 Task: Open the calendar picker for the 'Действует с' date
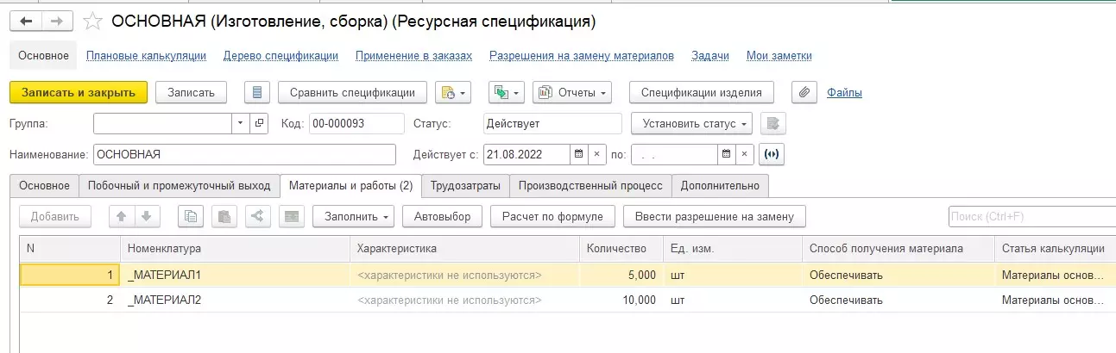577,155
